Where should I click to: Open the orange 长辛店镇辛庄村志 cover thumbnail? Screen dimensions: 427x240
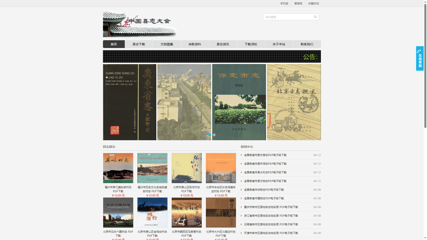[221, 168]
